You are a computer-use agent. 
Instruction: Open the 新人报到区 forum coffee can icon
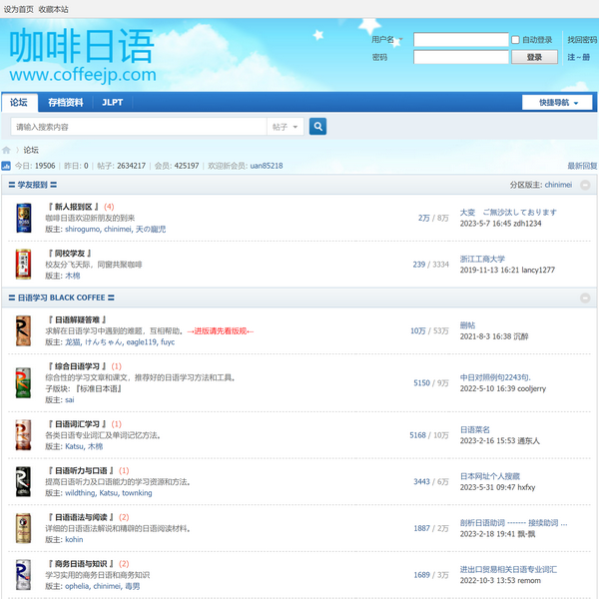pos(24,218)
